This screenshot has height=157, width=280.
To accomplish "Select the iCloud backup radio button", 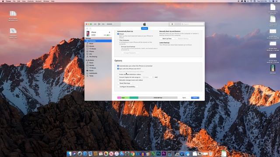I will pos(118,34).
